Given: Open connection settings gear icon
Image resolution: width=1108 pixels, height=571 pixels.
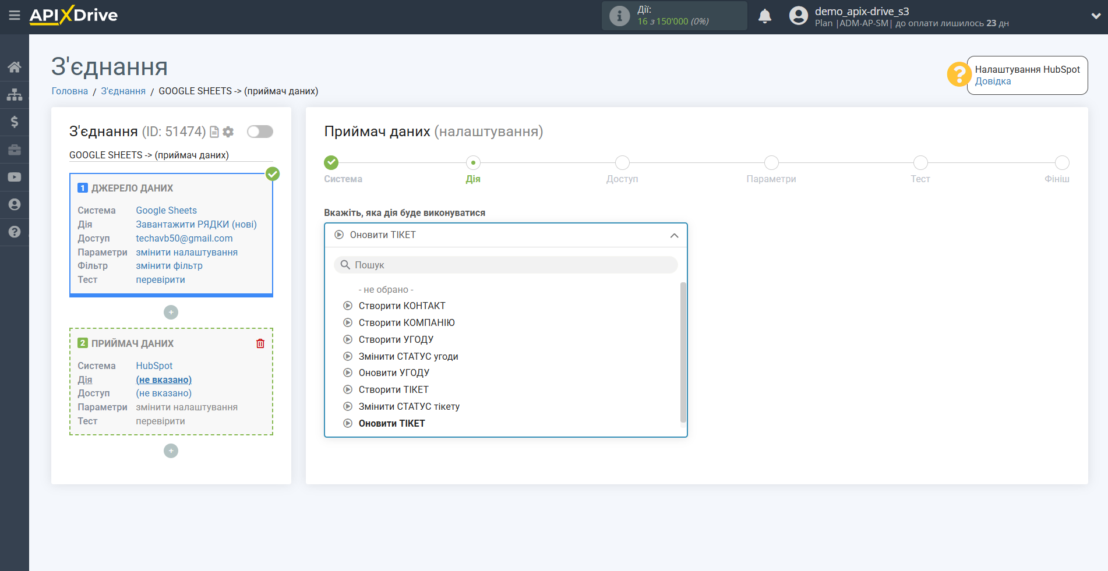Looking at the screenshot, I should [228, 132].
